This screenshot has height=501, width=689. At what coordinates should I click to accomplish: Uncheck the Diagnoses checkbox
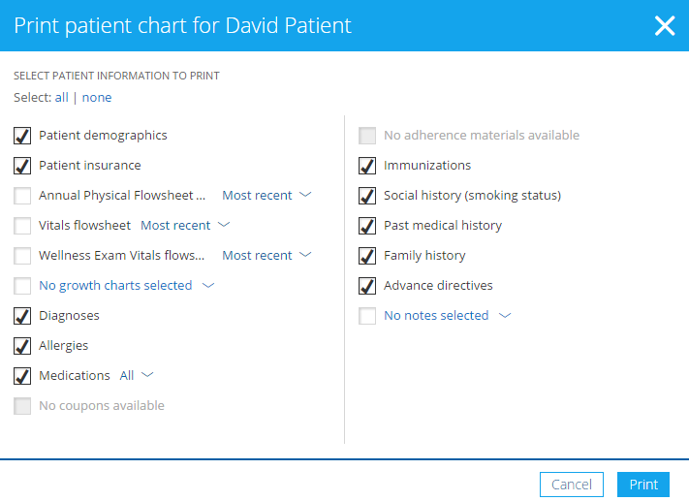(x=22, y=316)
